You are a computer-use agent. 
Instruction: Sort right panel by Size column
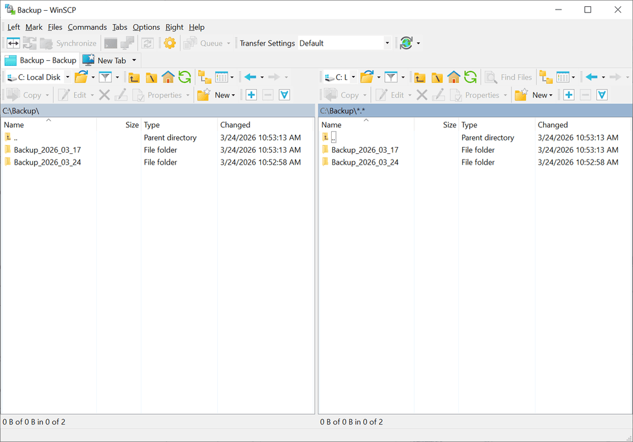[436, 125]
